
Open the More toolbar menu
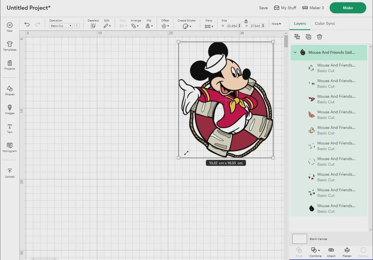(276, 24)
